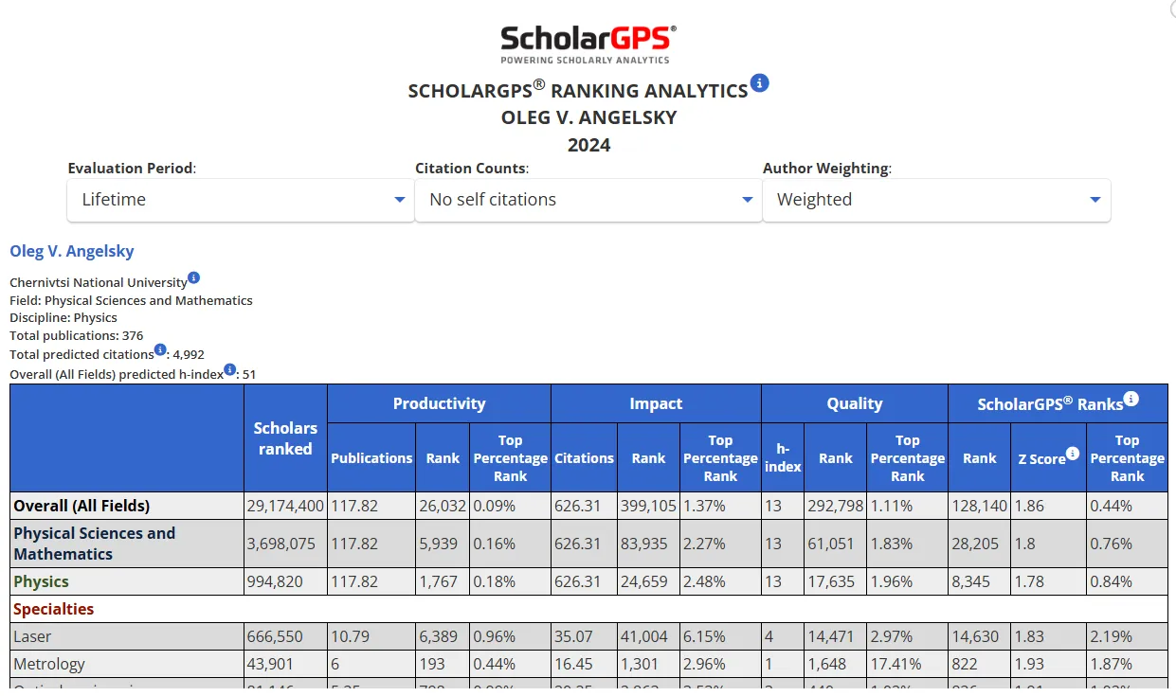Click info icon next to Z Score

pyautogui.click(x=1072, y=454)
